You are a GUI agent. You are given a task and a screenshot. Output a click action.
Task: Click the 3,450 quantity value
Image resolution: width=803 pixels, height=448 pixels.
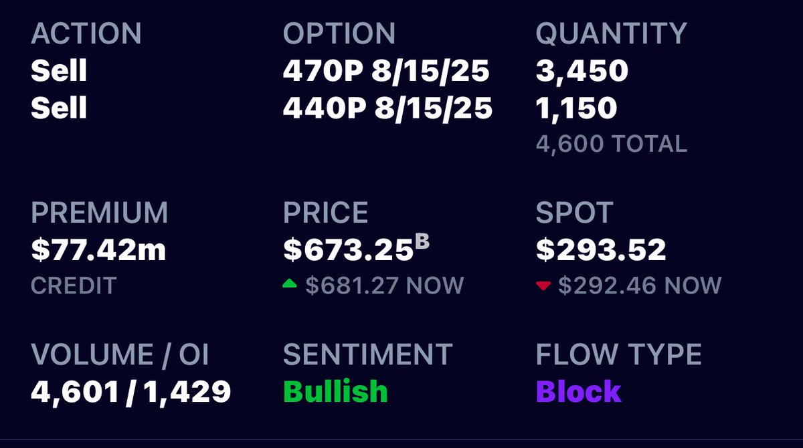pos(582,72)
